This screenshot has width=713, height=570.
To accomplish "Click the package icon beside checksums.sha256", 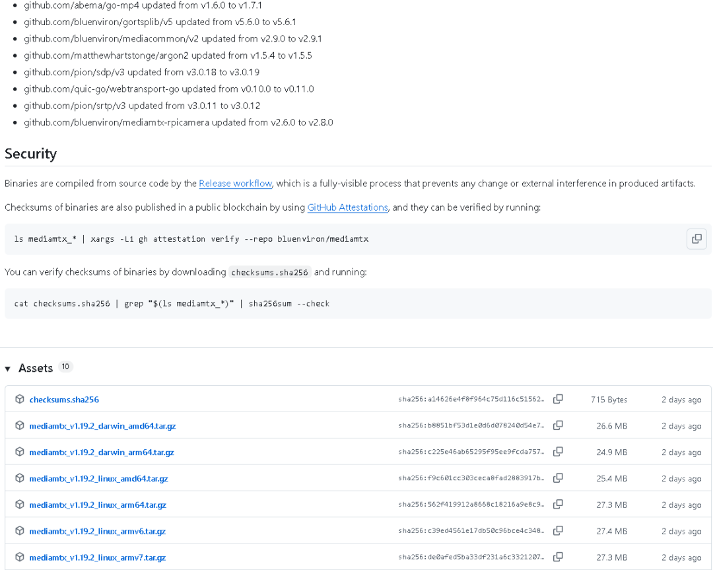I will pyautogui.click(x=20, y=399).
